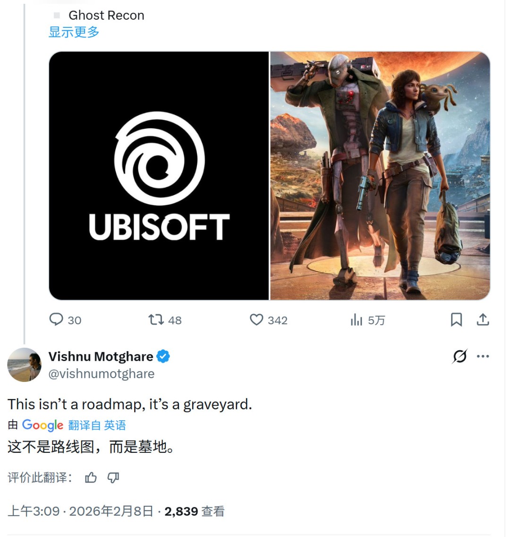Click the 2,839 查看 view count
The width and height of the screenshot is (510, 537).
tap(194, 511)
